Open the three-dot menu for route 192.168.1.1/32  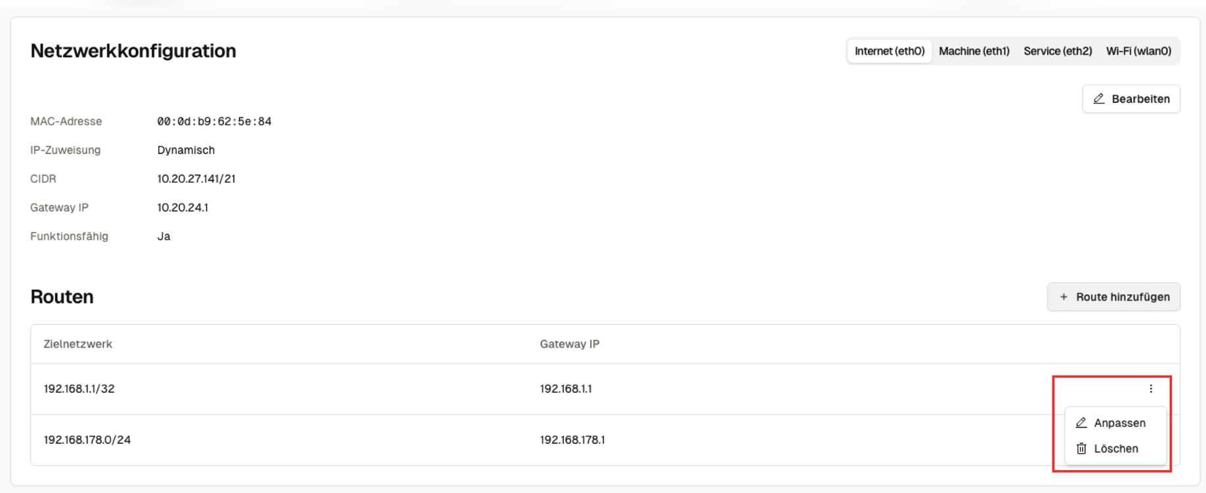click(1150, 389)
